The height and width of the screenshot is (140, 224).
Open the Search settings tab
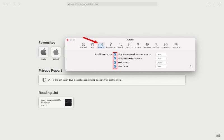pyautogui.click(x=120, y=45)
